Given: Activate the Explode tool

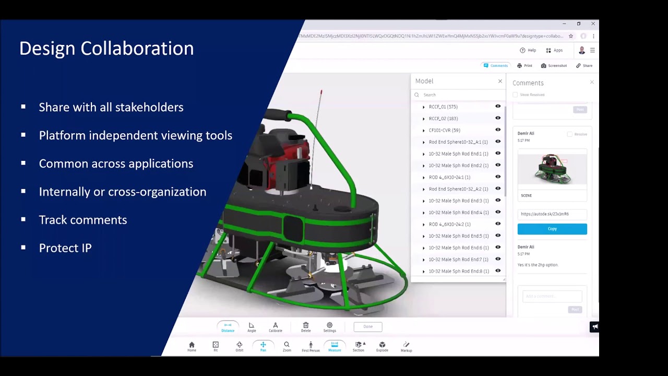Looking at the screenshot, I should 382,346.
